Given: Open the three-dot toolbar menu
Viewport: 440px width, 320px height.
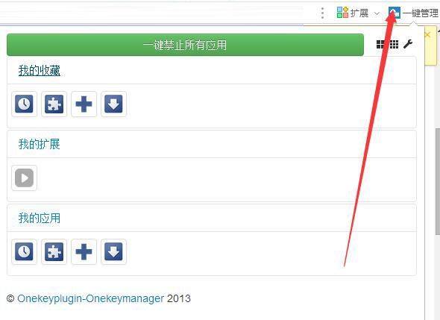Looking at the screenshot, I should point(322,13).
